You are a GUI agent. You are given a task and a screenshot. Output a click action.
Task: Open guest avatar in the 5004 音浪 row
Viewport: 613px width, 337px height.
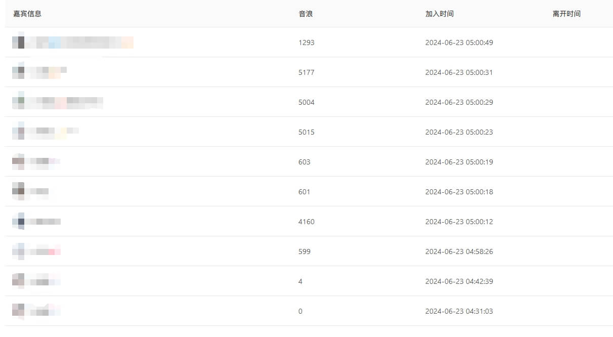tap(18, 102)
